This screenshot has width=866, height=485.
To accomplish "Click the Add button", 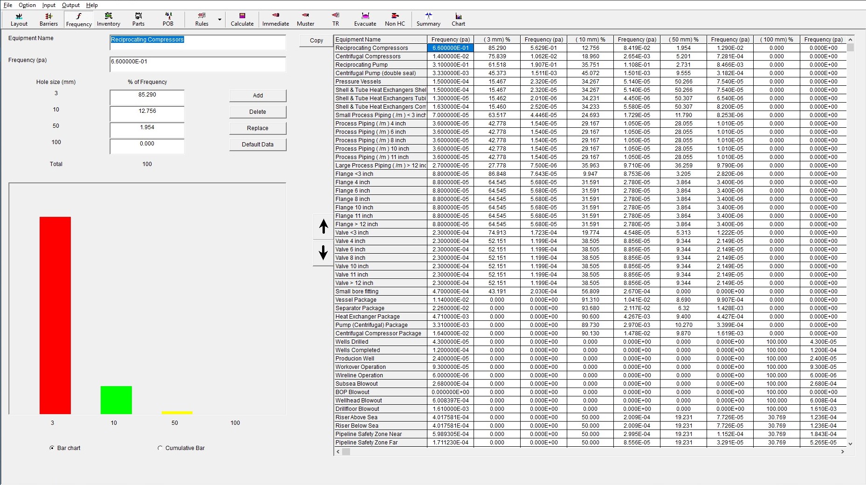I will click(258, 96).
